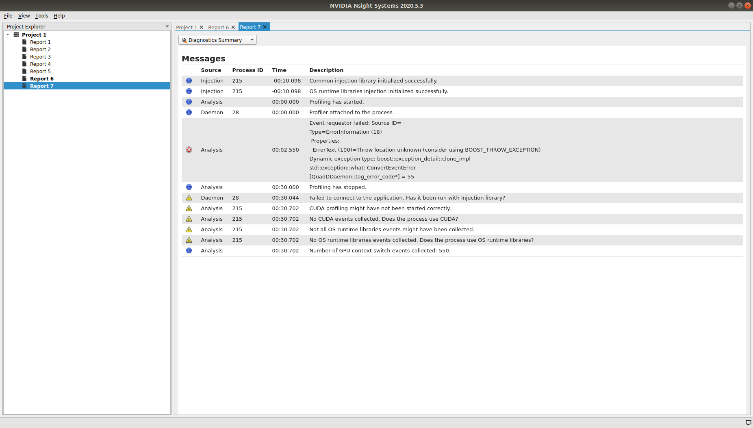Switch to the Project 1 tab
Image resolution: width=753 pixels, height=428 pixels.
click(x=187, y=27)
